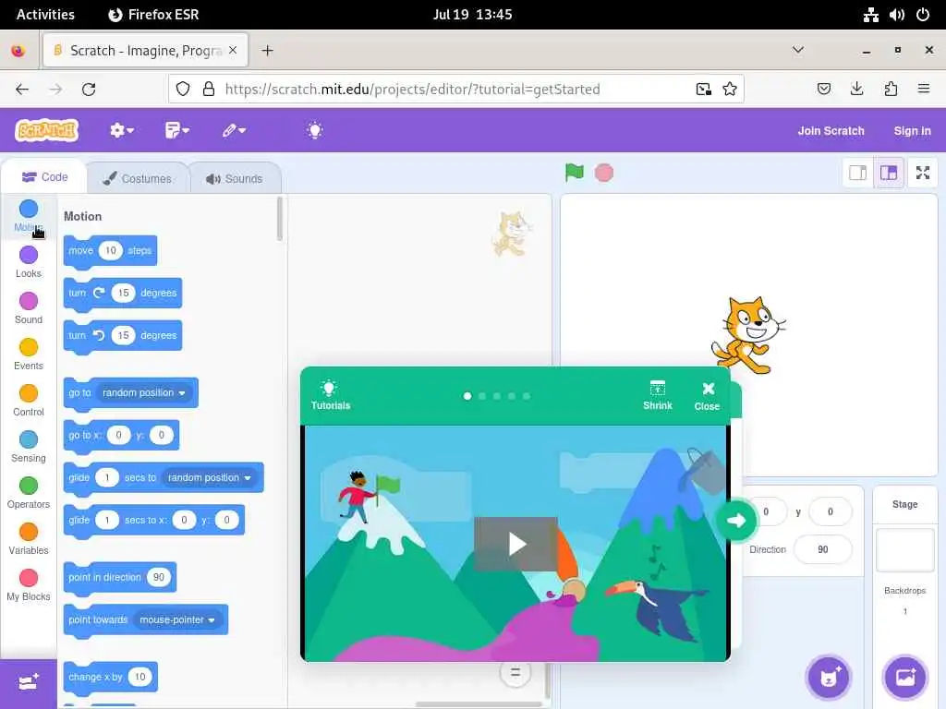The image size is (946, 709).
Task: Switch to large stage layout
Action: coord(889,173)
